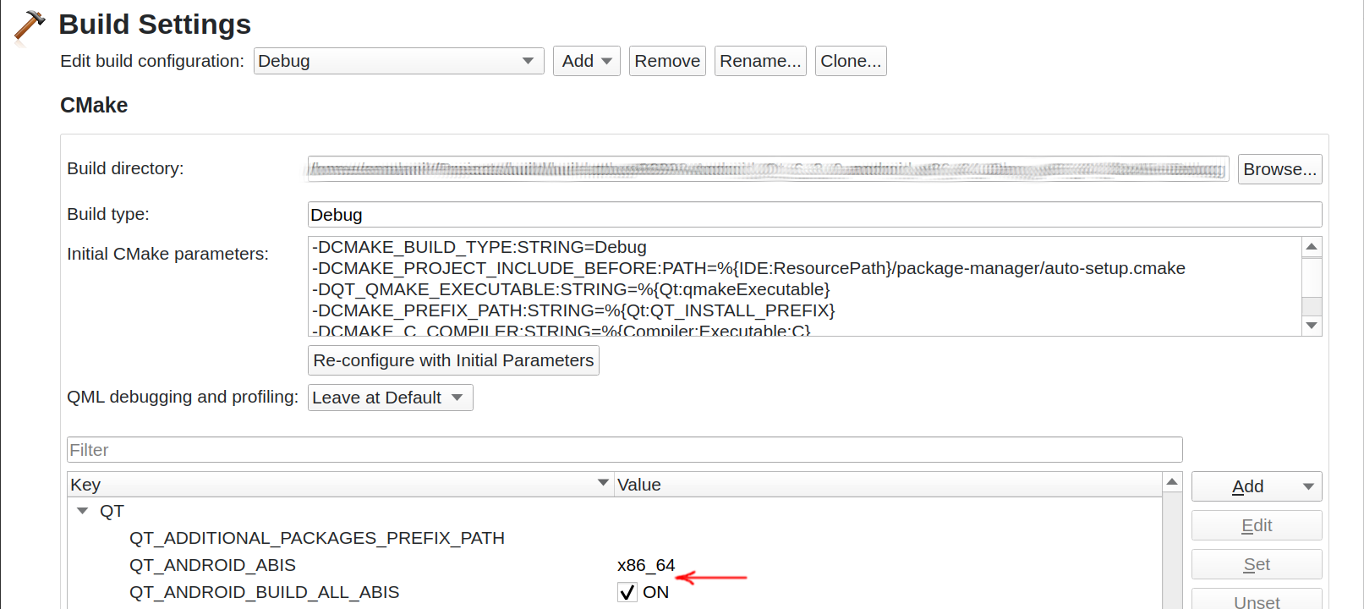Open QML debugging Leave at Default dropdown
Image resolution: width=1364 pixels, height=609 pixels.
390,398
